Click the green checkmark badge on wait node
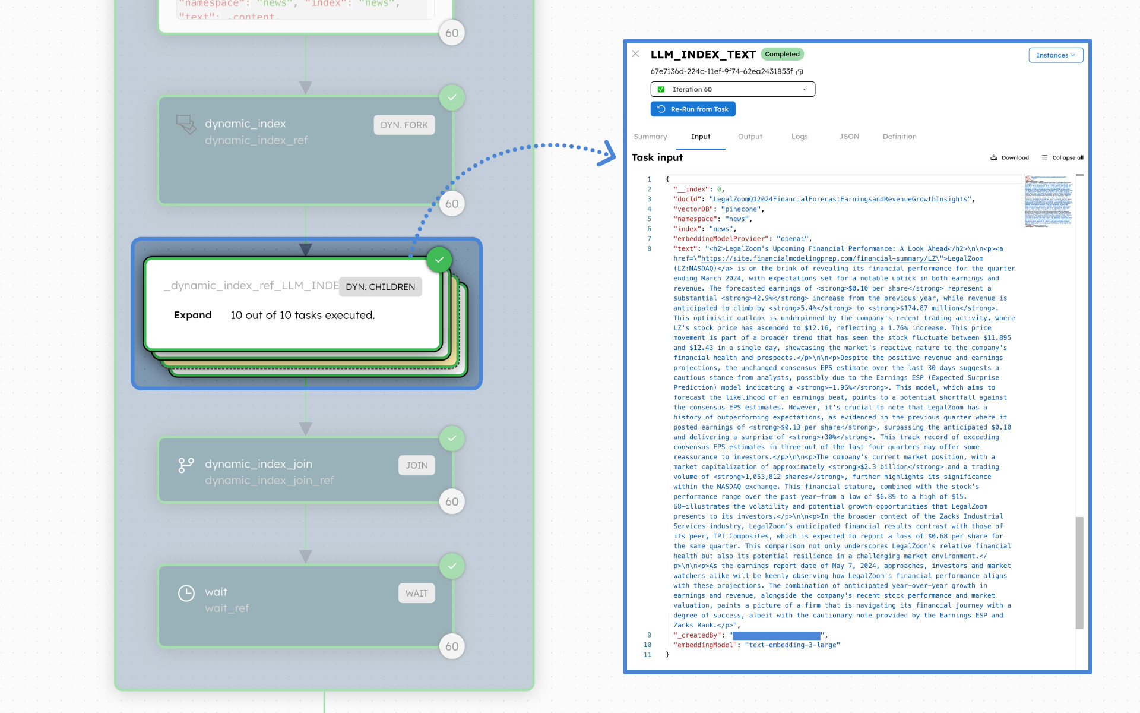 coord(452,566)
